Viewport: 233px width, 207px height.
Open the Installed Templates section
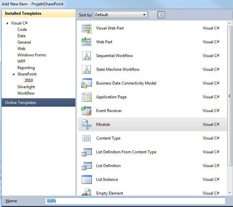pyautogui.click(x=39, y=13)
